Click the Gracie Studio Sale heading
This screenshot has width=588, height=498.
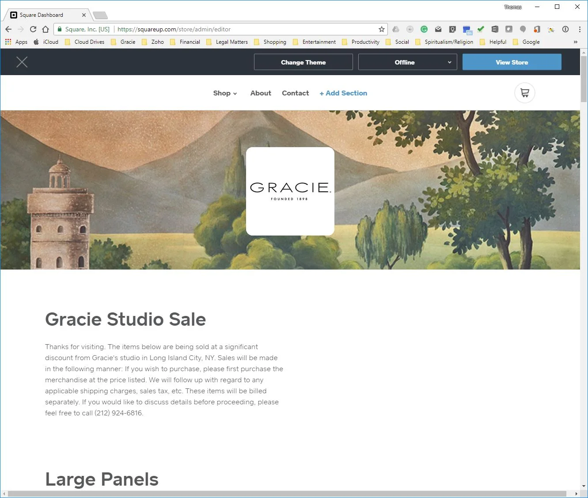point(125,319)
